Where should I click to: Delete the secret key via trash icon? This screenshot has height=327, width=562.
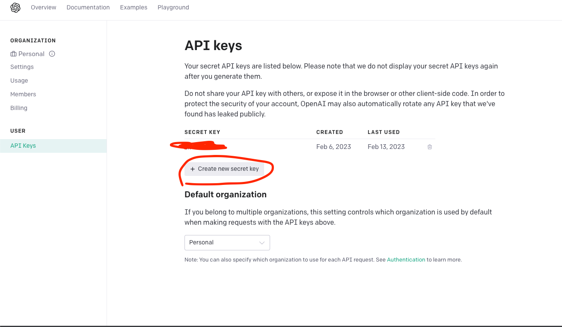[430, 147]
